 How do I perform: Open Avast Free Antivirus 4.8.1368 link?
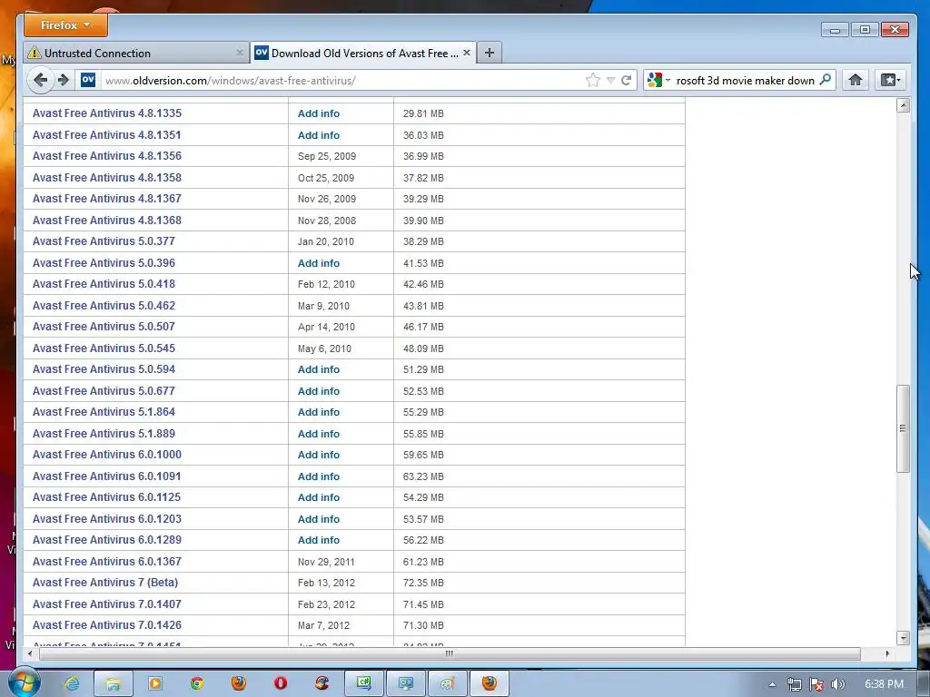pos(107,221)
